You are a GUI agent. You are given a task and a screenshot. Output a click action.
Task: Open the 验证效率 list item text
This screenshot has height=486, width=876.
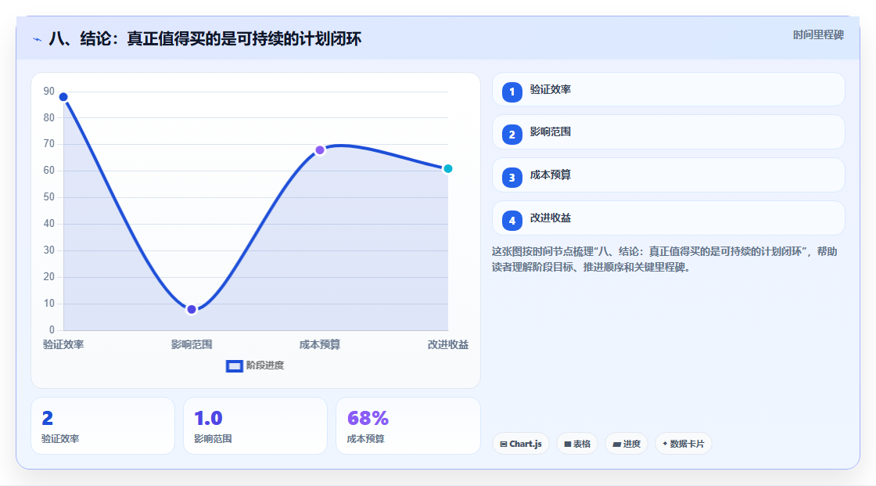551,89
